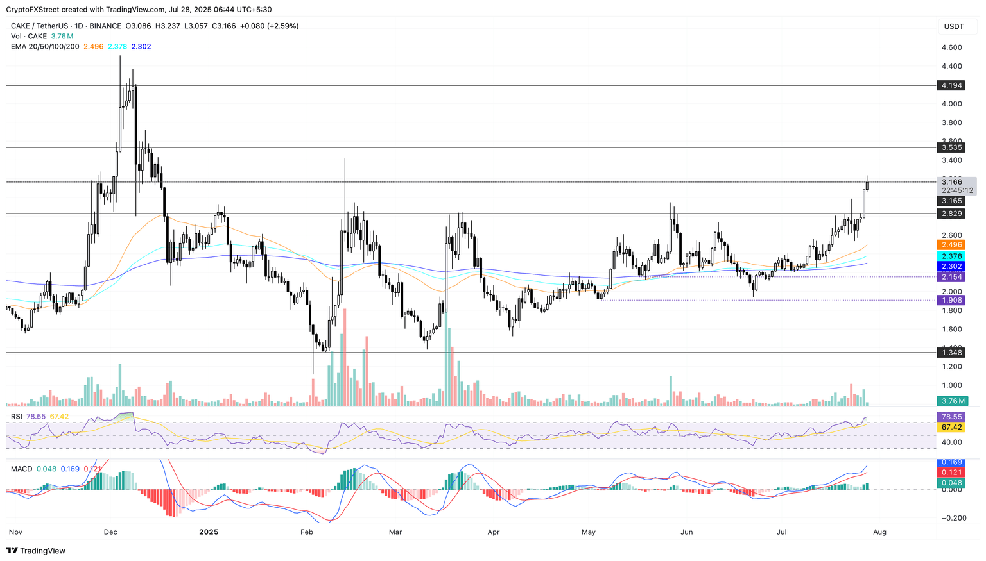Click the 2.829 support level price label

click(951, 214)
